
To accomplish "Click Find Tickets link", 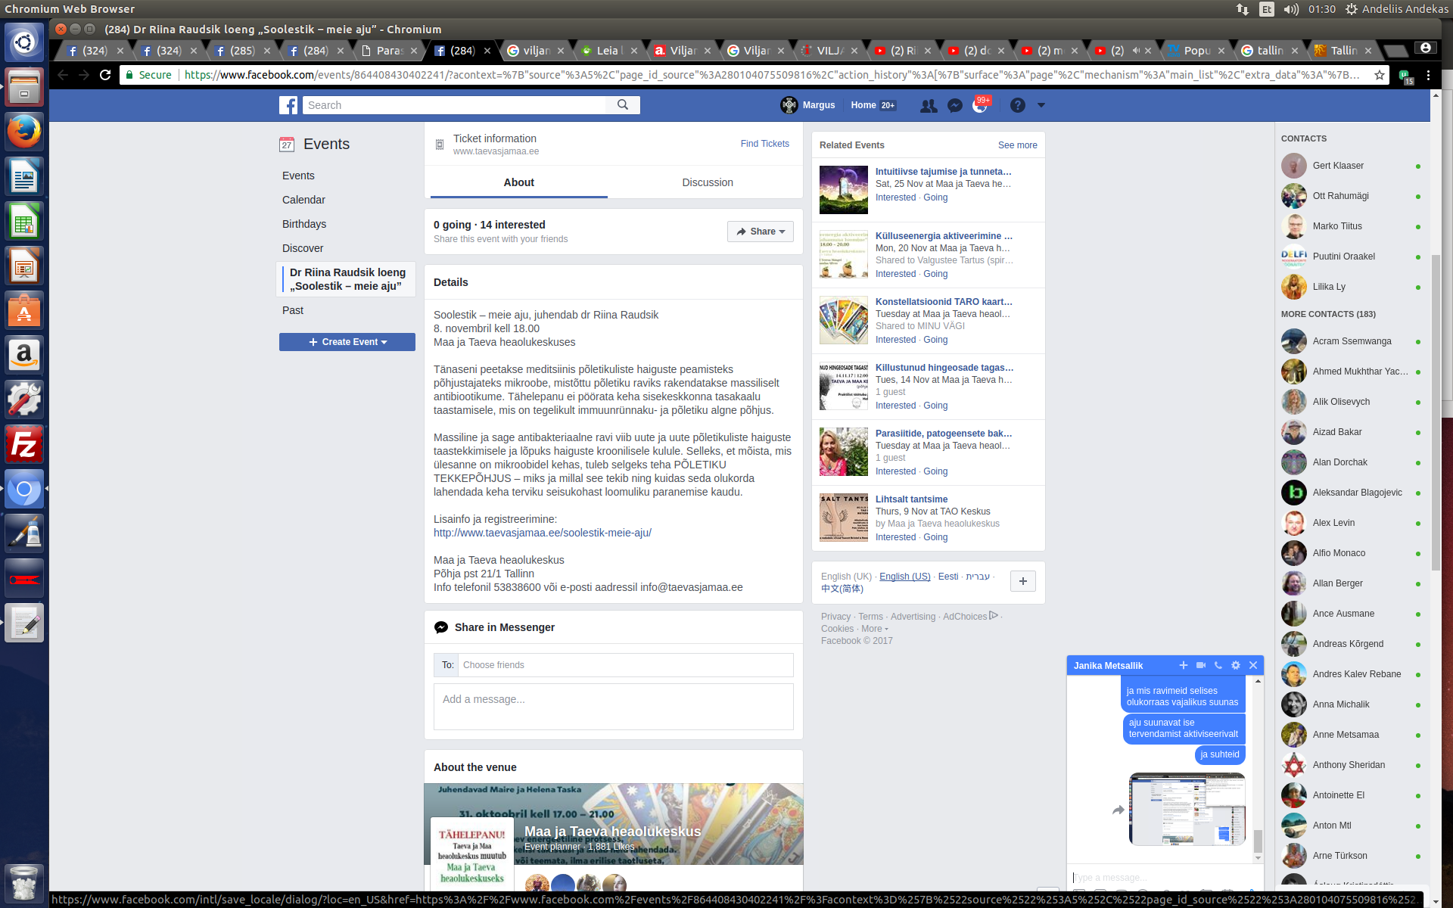I will [764, 144].
